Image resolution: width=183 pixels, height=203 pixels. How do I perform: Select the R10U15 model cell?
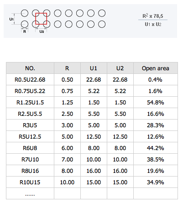point(30,182)
